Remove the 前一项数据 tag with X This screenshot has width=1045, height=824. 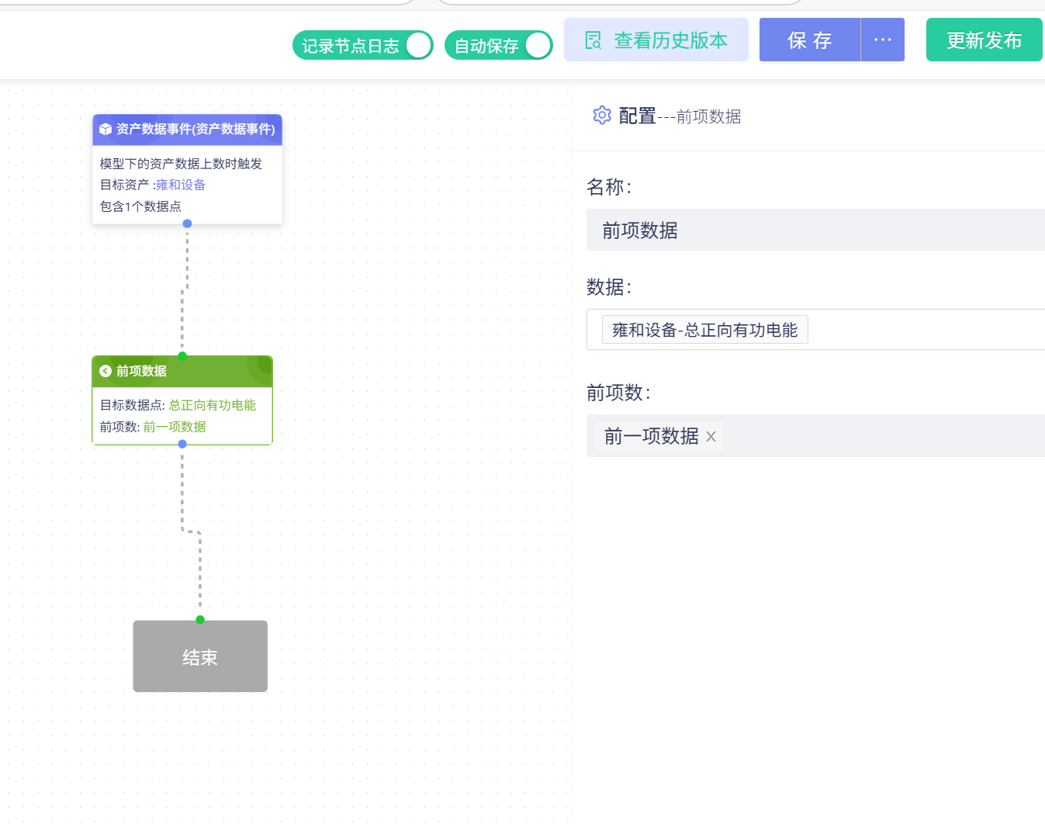(711, 436)
